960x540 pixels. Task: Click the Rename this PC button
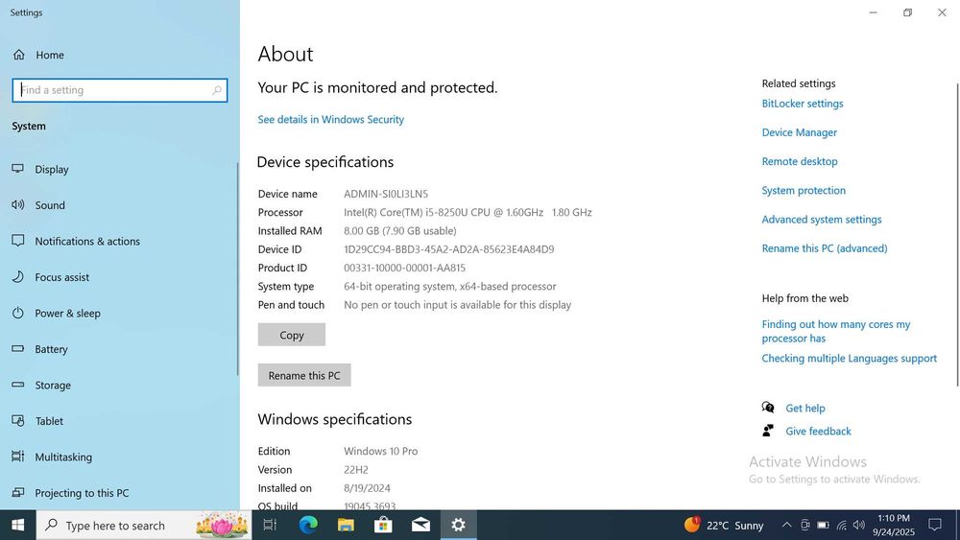point(304,375)
